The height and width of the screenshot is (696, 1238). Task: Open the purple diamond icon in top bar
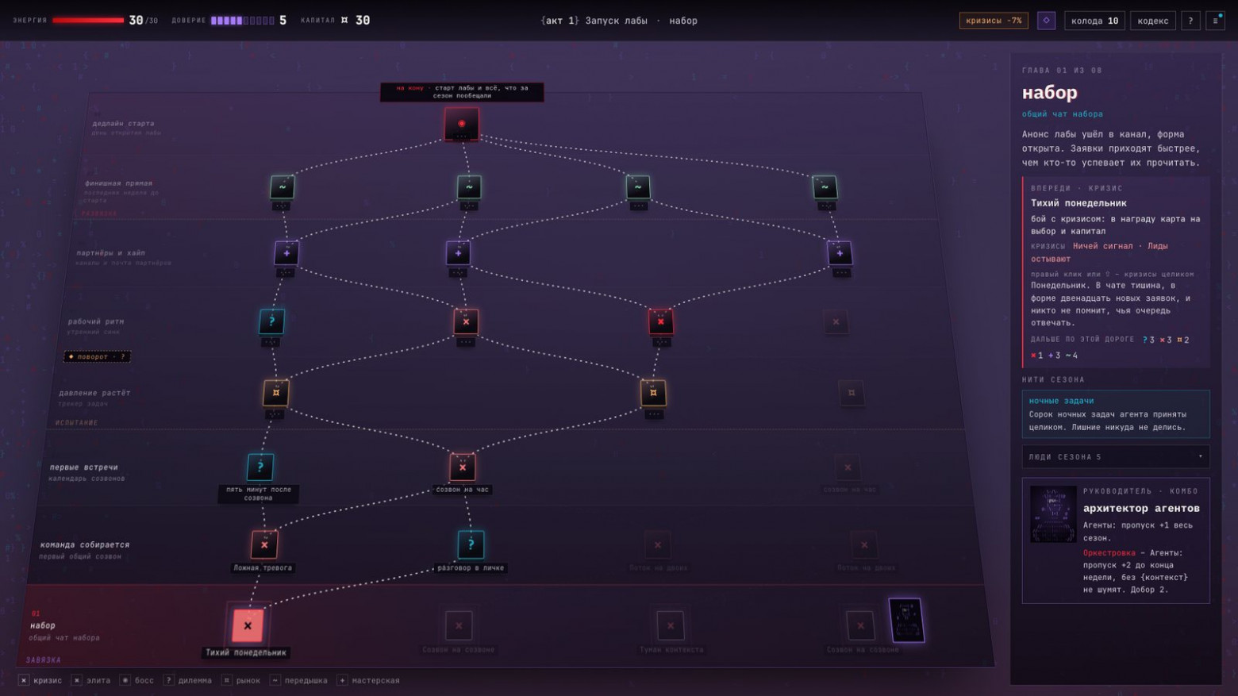(1046, 21)
